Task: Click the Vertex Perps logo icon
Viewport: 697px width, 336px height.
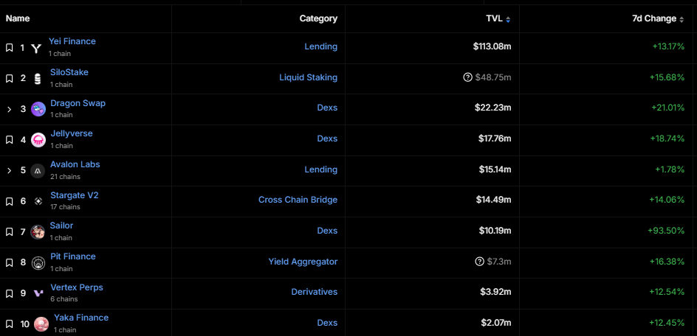Action: [38, 293]
